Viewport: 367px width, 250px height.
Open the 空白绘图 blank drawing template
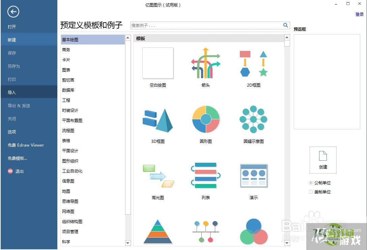pos(158,63)
